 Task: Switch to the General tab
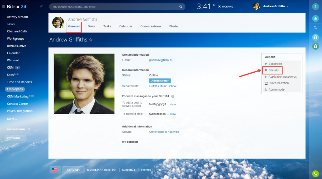[74, 26]
